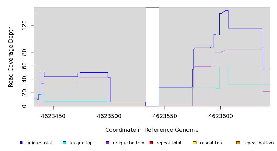Viewport: 277px width, 151px height.
Task: Click the blue unique total legend swatch
Action: 21,143
